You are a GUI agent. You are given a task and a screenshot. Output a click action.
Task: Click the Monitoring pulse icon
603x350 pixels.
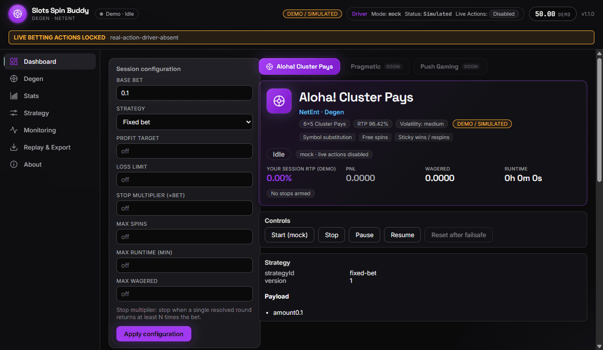[14, 130]
